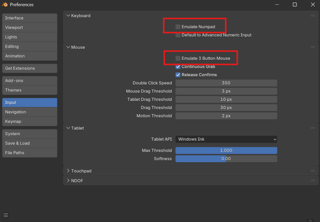This screenshot has width=320, height=222.
Task: Open the Tablet API dropdown
Action: coord(226,139)
